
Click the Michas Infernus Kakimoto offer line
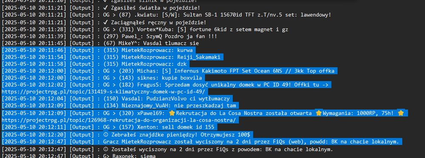[x=170, y=71]
